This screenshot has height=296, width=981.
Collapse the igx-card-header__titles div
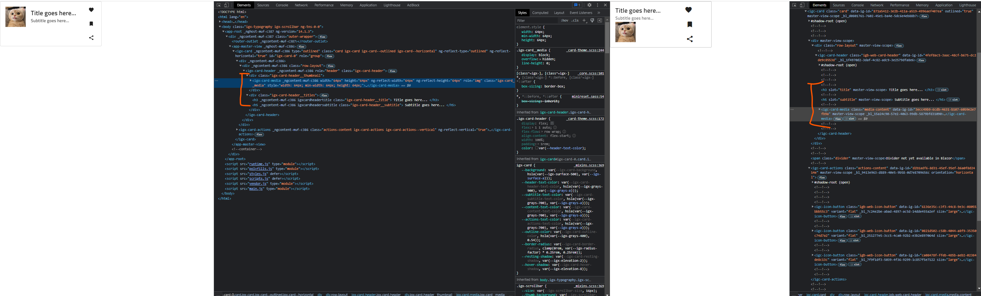tap(247, 95)
